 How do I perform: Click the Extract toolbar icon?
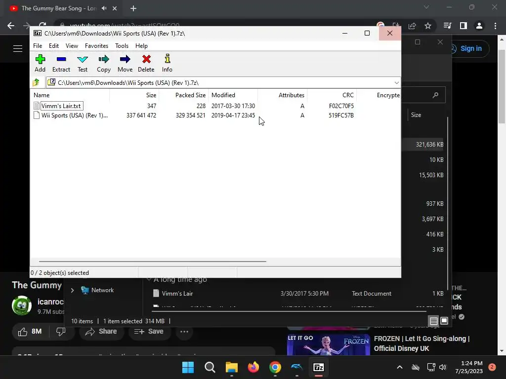coord(61,63)
